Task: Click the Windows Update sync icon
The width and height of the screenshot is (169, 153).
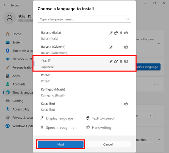Action: click(7, 126)
